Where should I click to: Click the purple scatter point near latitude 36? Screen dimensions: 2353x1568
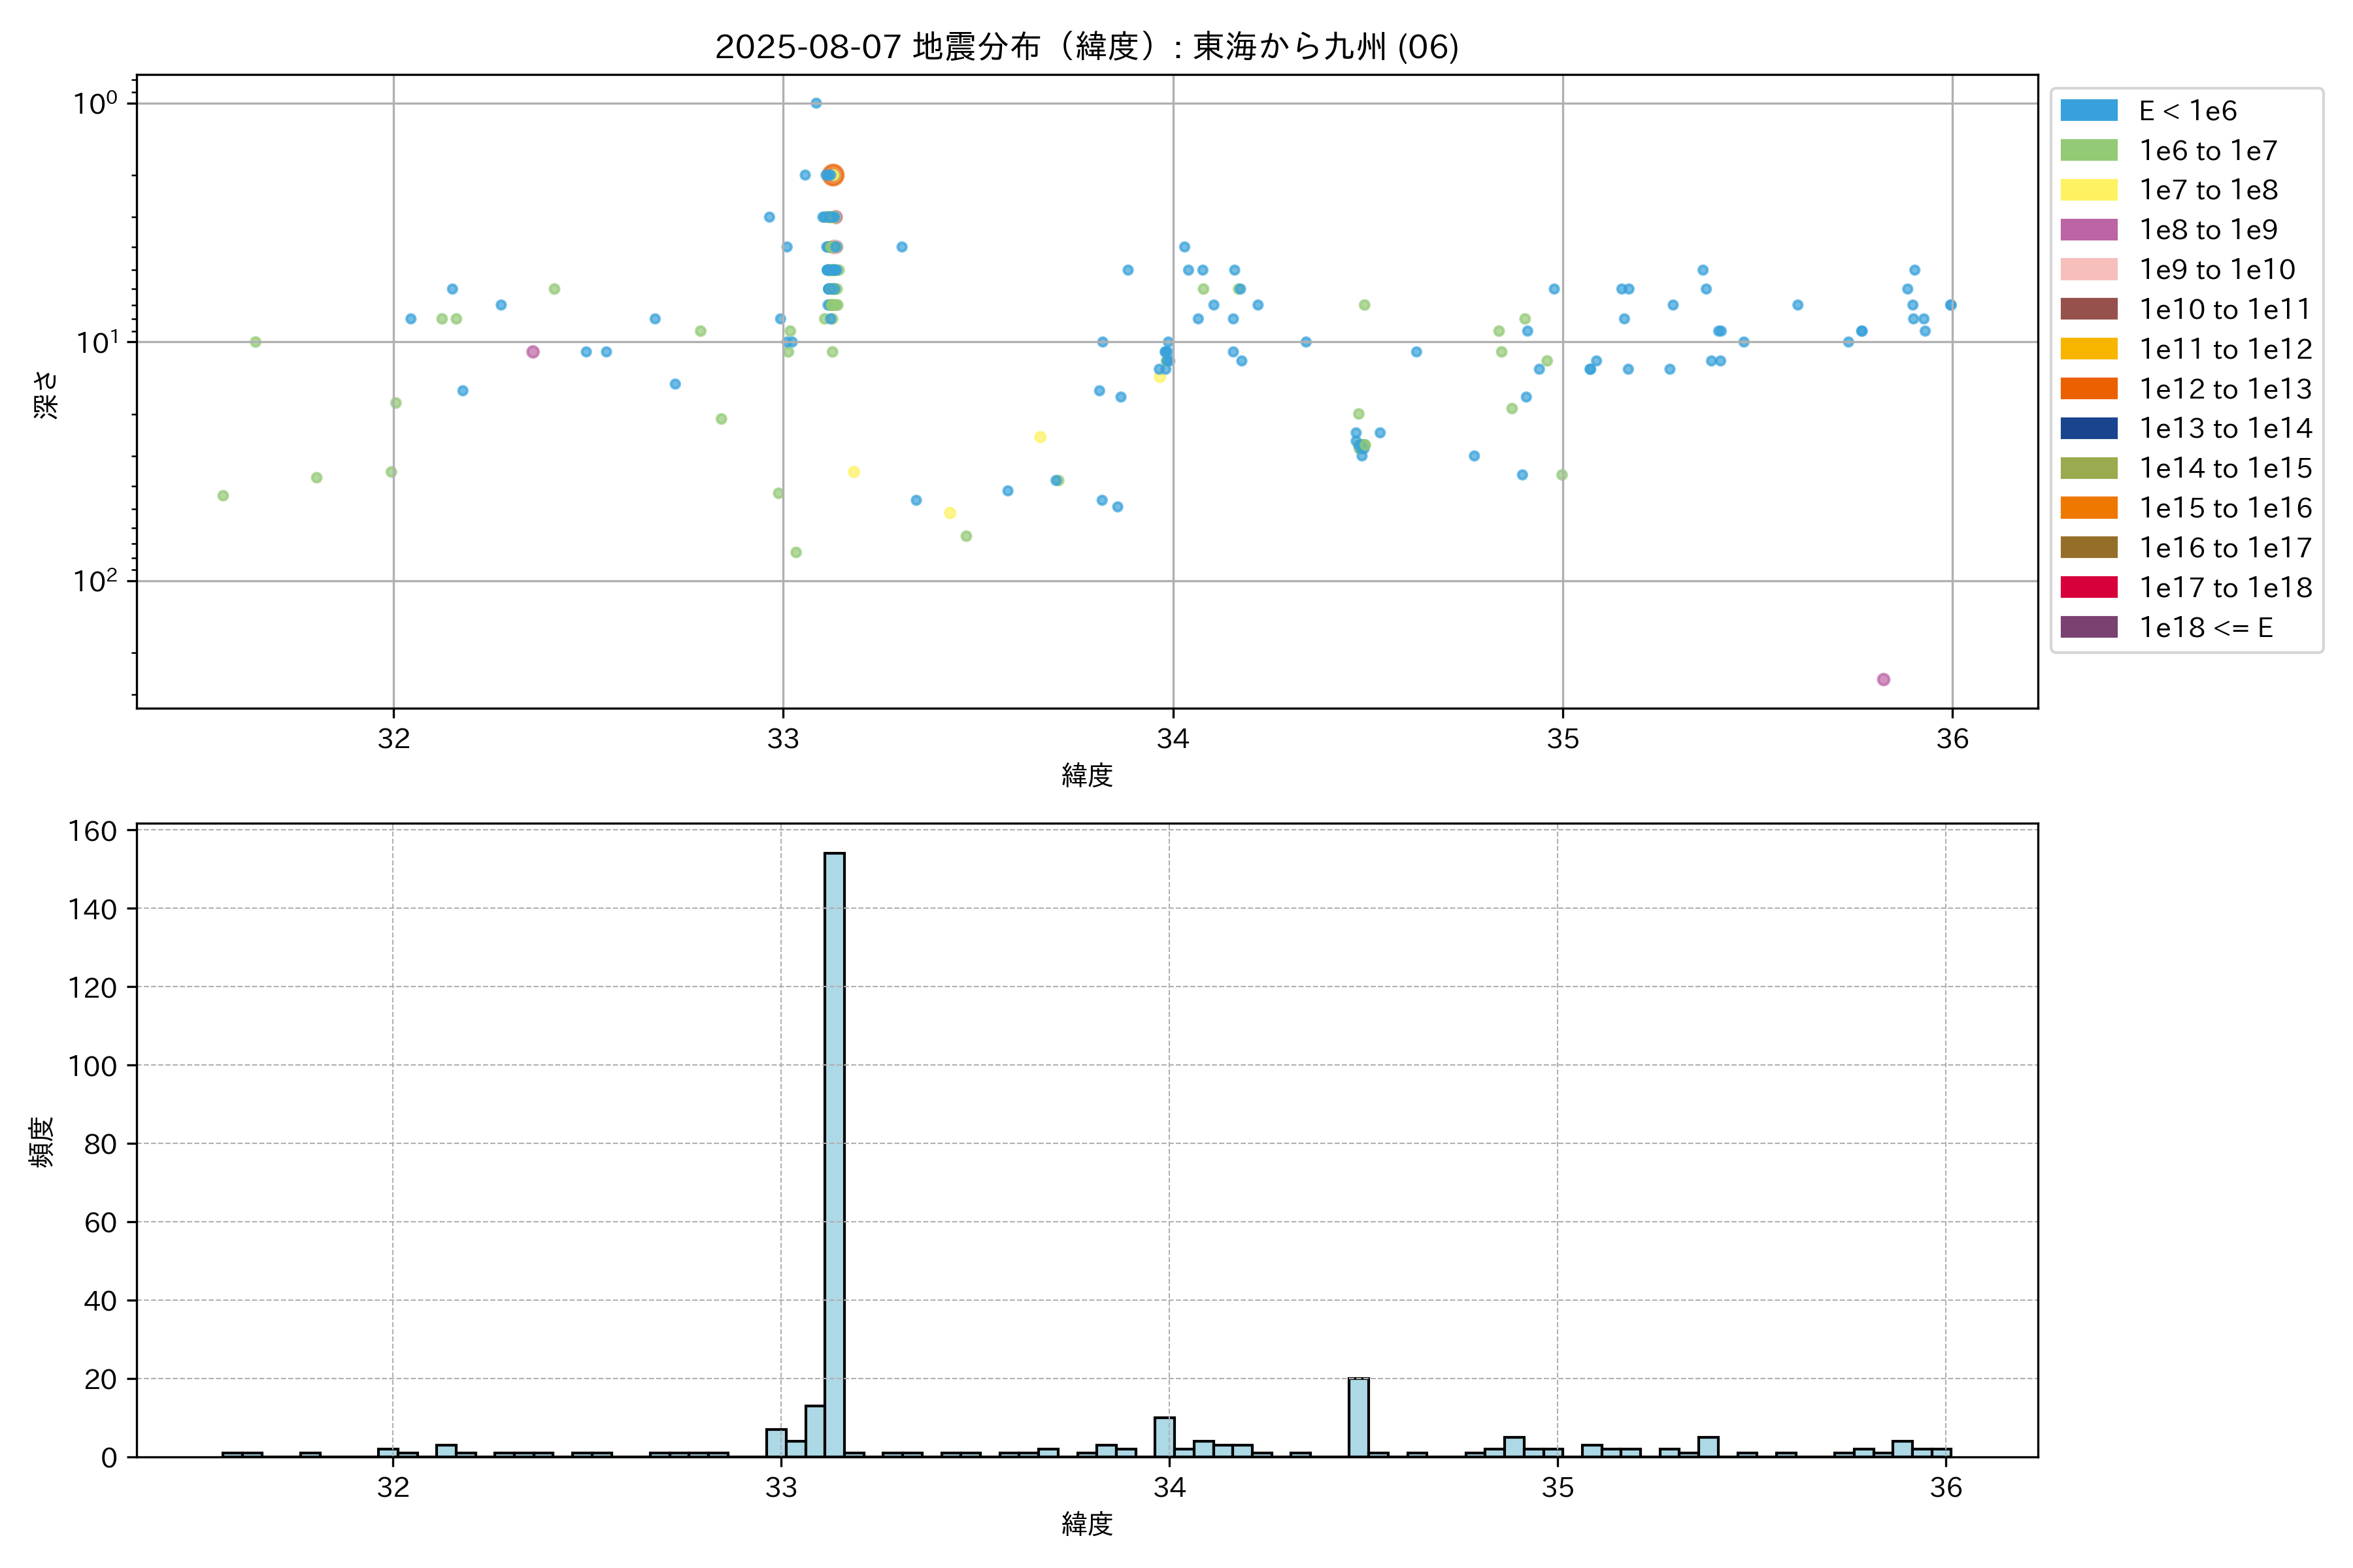point(1883,679)
